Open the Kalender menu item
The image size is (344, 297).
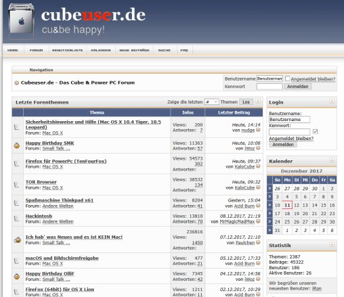pos(101,50)
